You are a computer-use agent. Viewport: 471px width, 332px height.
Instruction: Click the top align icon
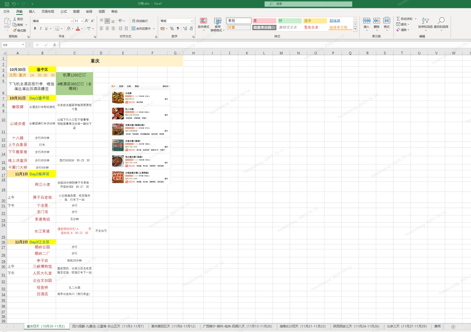coord(101,21)
